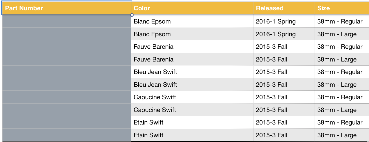Click empty Part Number cell for Etain Swift Large
Viewport: 369px width, 142px height.
[x=67, y=135]
